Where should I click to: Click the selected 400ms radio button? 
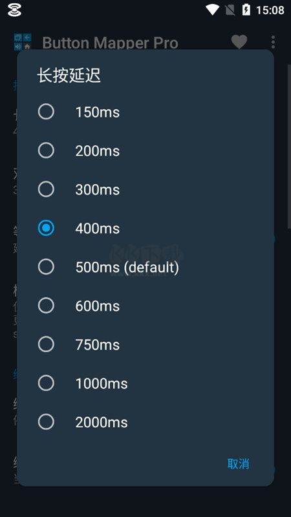click(46, 228)
